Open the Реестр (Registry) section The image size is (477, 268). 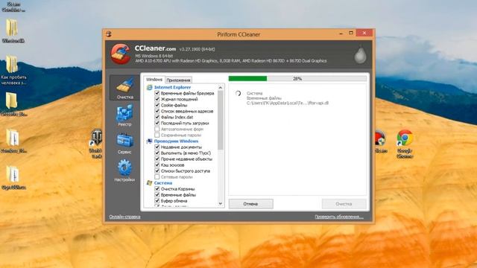click(124, 115)
